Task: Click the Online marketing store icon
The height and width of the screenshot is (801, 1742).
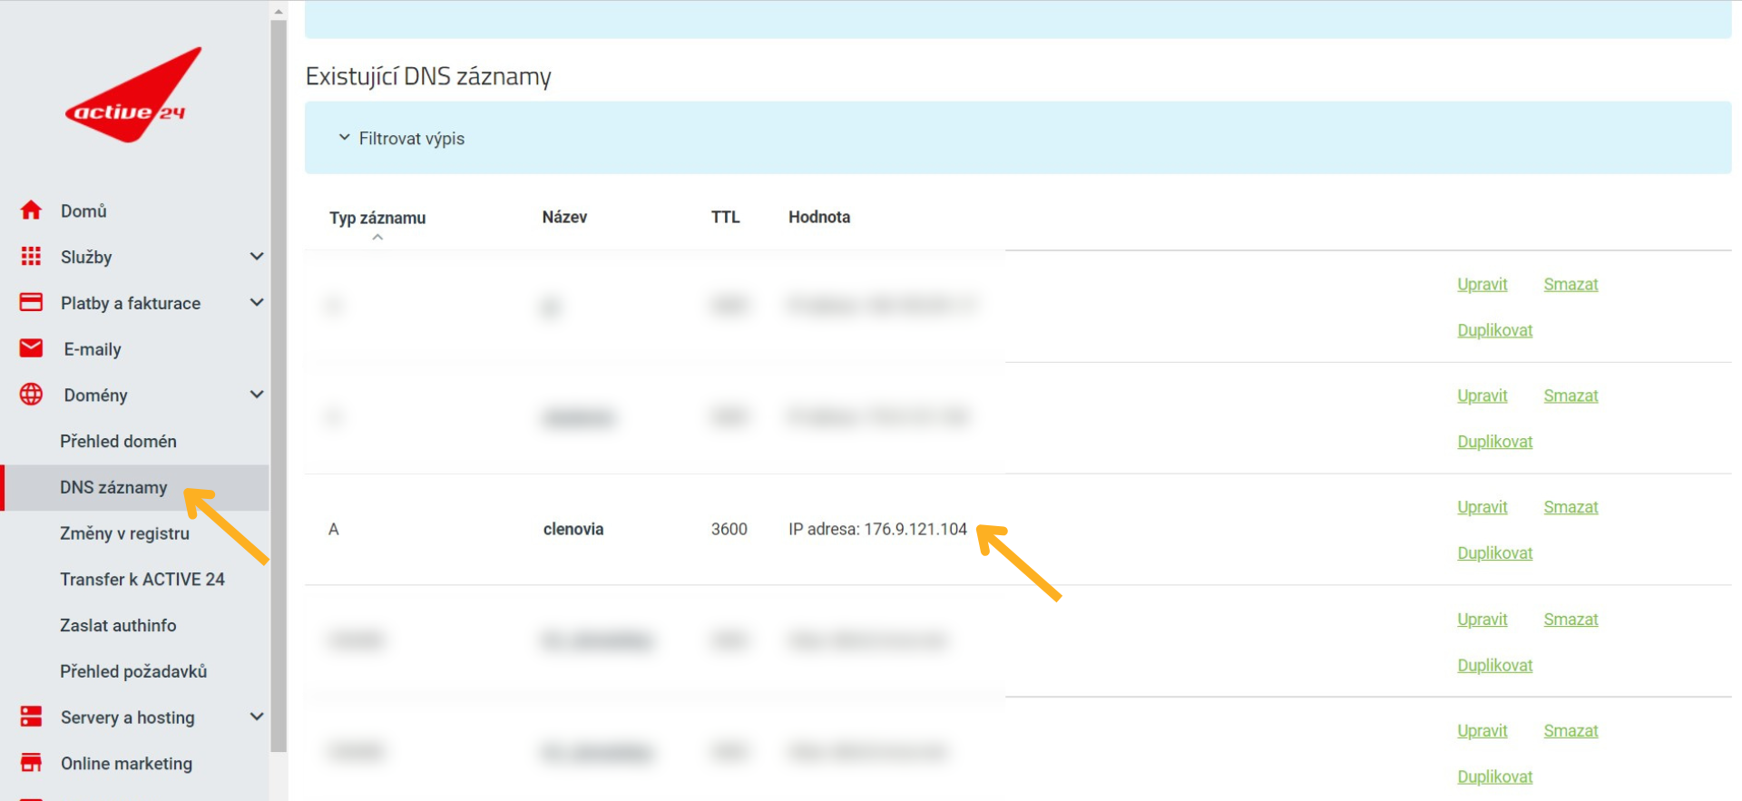Action: (x=31, y=763)
